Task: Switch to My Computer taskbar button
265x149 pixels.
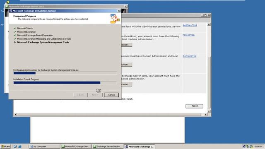Action: coord(44,147)
